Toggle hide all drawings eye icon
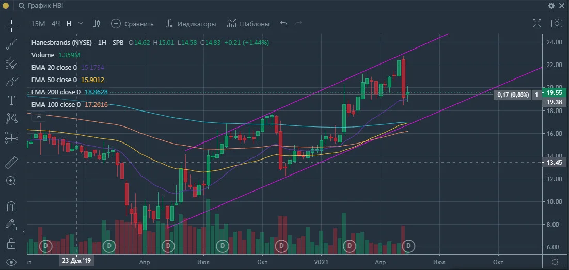The width and height of the screenshot is (569, 270). [11, 262]
